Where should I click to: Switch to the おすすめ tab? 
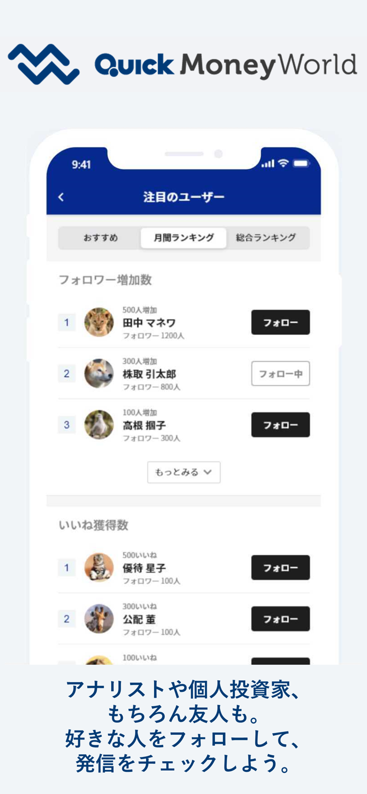tap(101, 238)
